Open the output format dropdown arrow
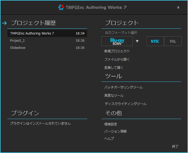 point(137,41)
